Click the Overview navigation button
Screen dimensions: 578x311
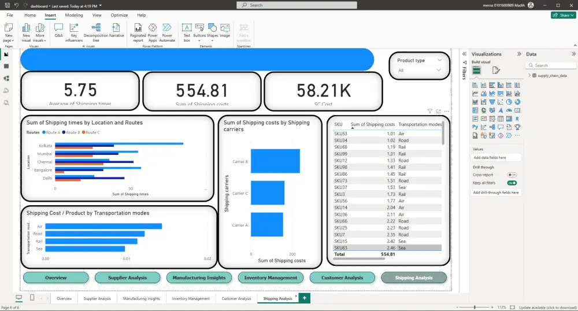pyautogui.click(x=56, y=277)
